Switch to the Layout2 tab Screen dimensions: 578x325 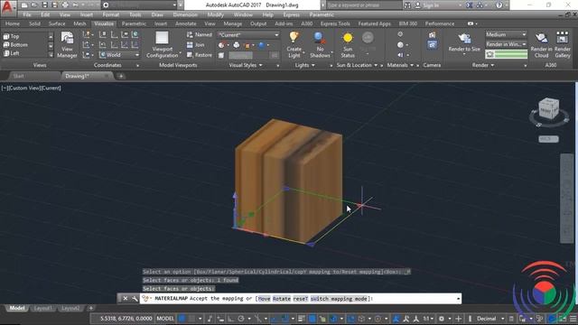(x=70, y=308)
